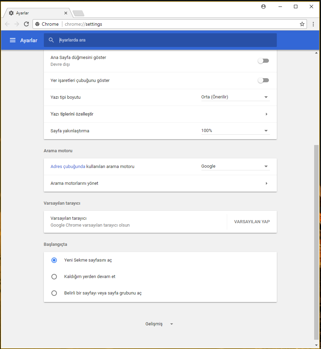Screen dimensions: 321x349
Task: Open a new tab
Action: coord(78,13)
